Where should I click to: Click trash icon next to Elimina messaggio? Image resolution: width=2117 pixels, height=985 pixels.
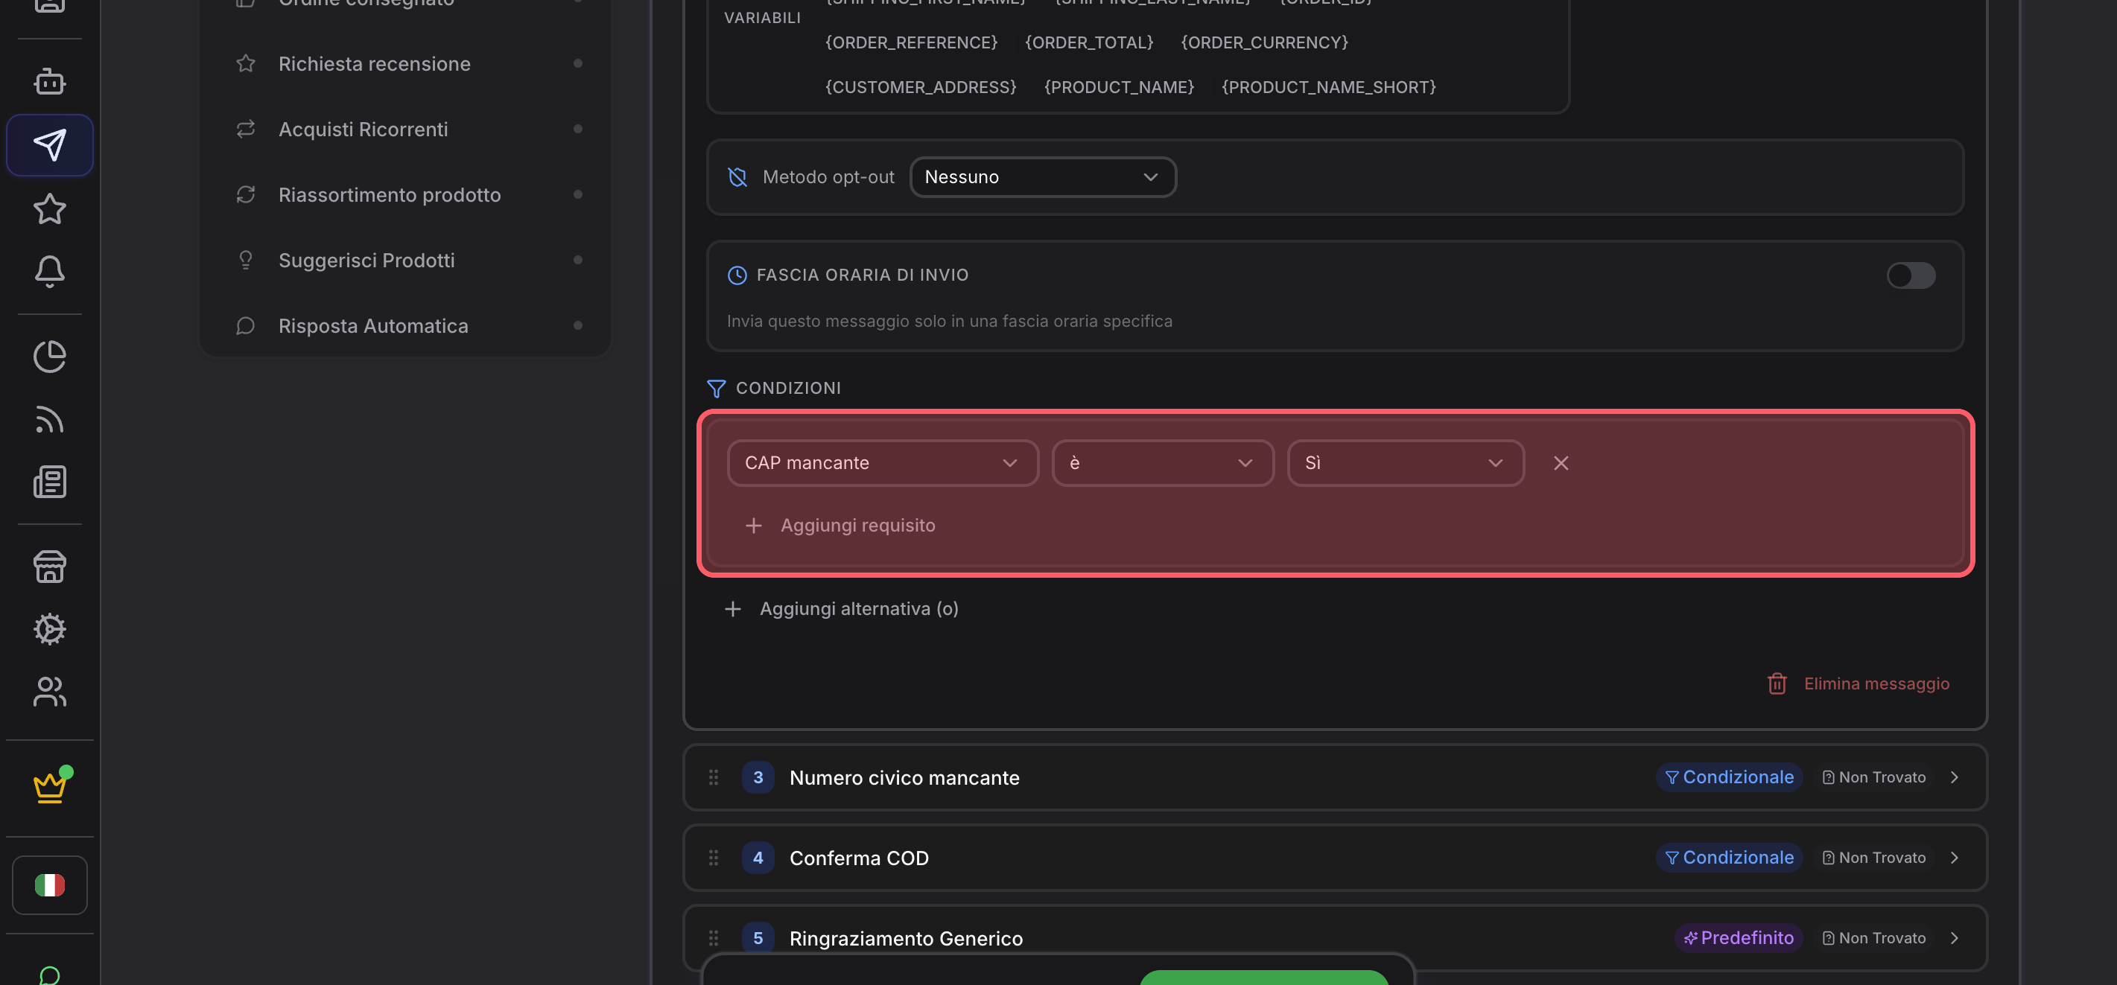pyautogui.click(x=1777, y=683)
